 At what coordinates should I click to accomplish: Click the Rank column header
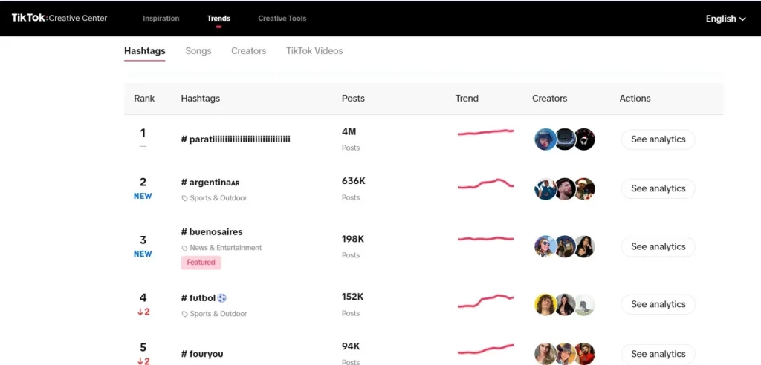tap(144, 99)
